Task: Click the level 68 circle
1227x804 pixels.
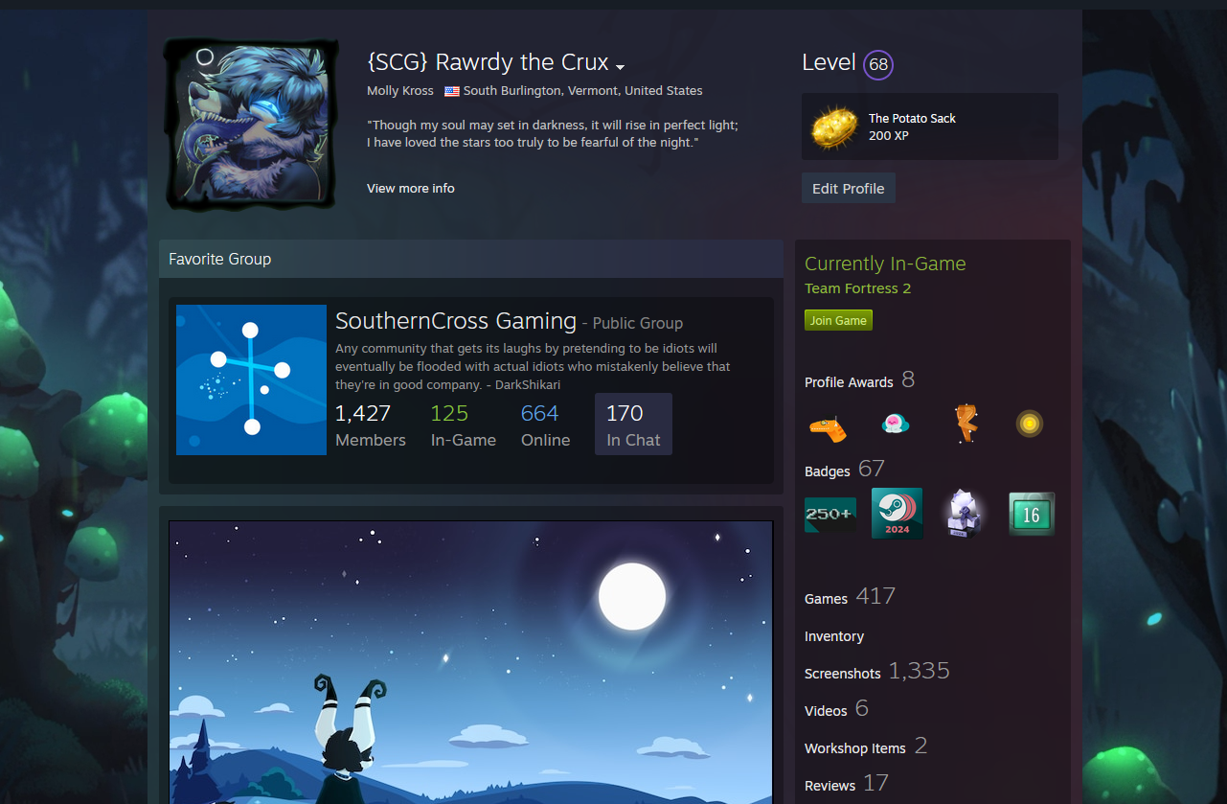Action: 878,65
